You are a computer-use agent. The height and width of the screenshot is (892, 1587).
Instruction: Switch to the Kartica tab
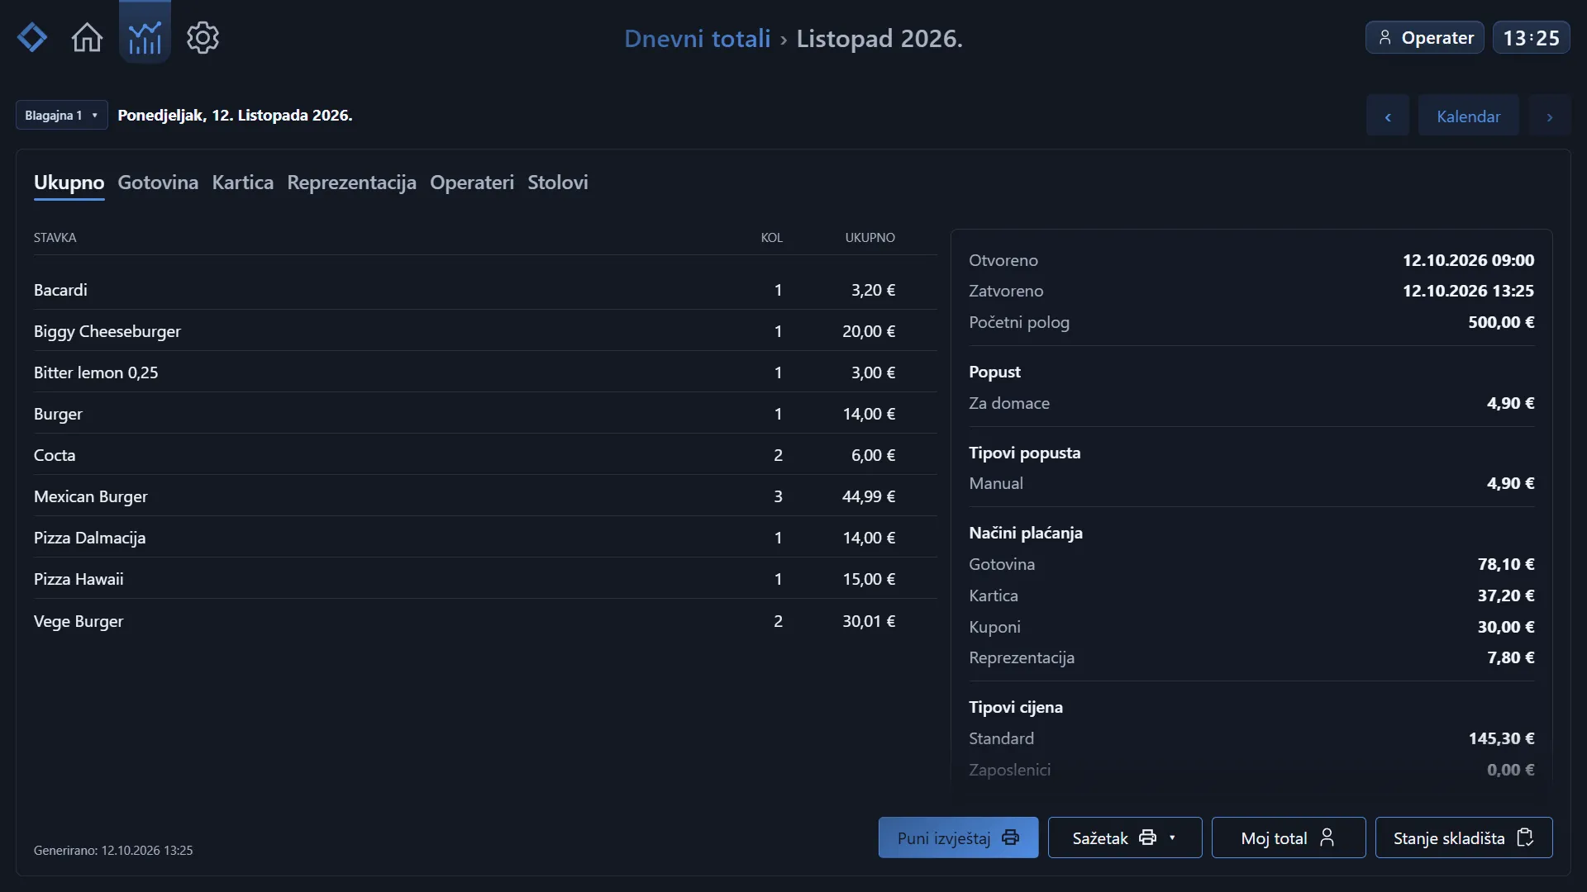pos(243,183)
